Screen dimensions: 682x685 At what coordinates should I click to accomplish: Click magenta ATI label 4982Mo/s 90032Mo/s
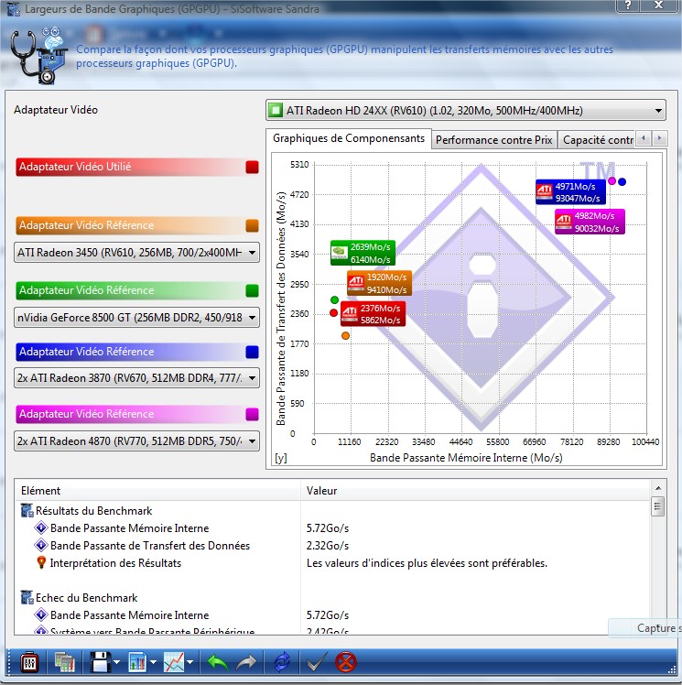590,222
